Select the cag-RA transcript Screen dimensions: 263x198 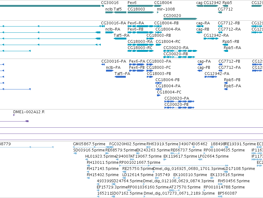200,26
